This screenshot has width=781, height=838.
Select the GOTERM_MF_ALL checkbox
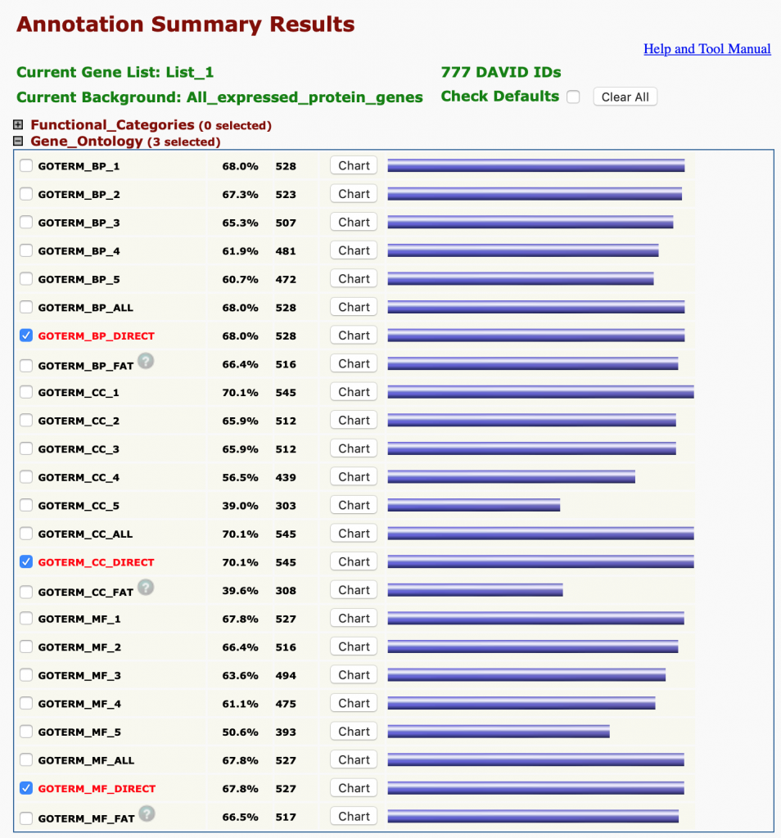click(x=26, y=760)
